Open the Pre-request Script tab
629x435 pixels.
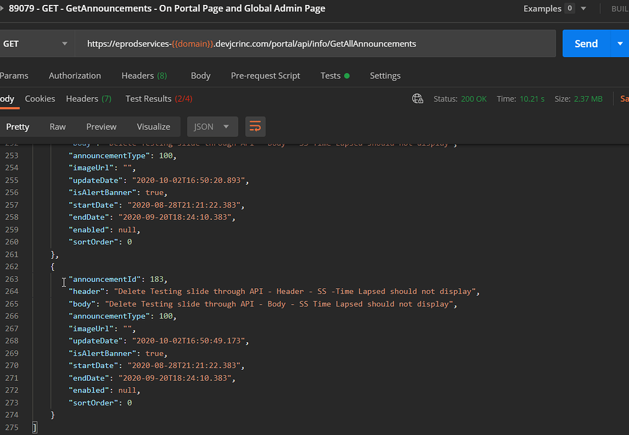coord(265,75)
